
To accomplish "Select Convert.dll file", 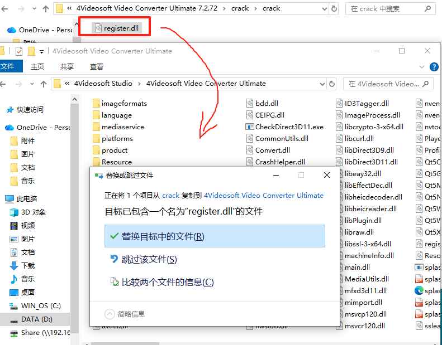I will click(x=268, y=150).
